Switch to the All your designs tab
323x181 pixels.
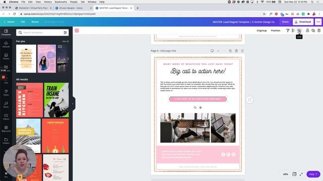click(73, 8)
